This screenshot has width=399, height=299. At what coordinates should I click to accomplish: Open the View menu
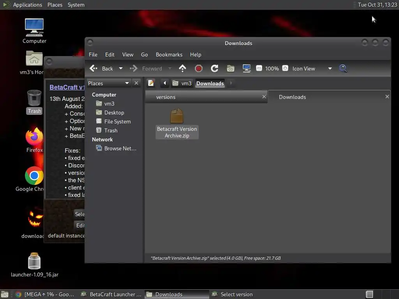click(128, 55)
